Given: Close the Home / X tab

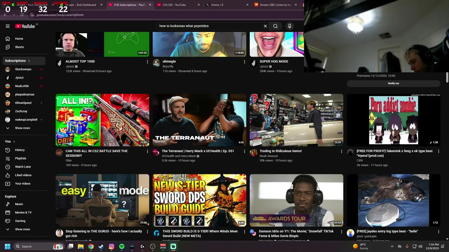Looking at the screenshot, I should click(247, 5).
